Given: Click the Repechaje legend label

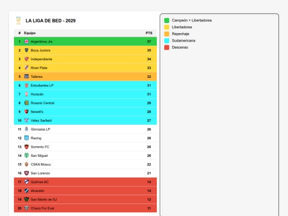Looking at the screenshot, I should click(x=181, y=34).
